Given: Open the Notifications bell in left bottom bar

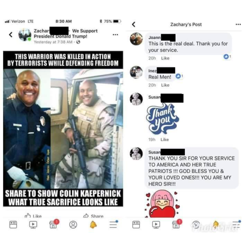Looking at the screenshot, I should click(93, 224).
